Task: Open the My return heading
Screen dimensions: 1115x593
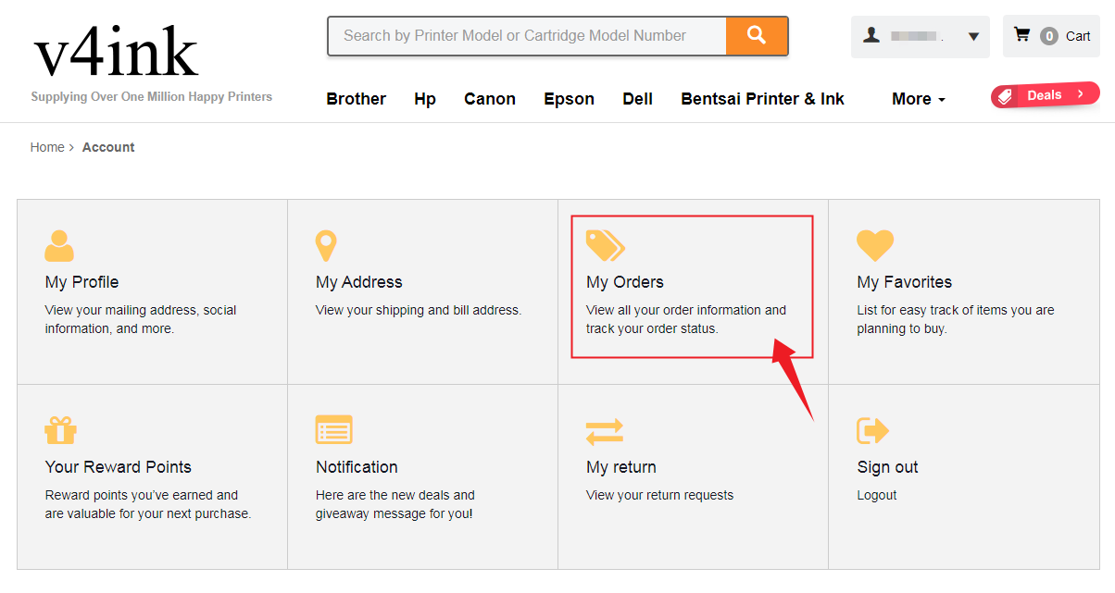Action: coord(621,467)
